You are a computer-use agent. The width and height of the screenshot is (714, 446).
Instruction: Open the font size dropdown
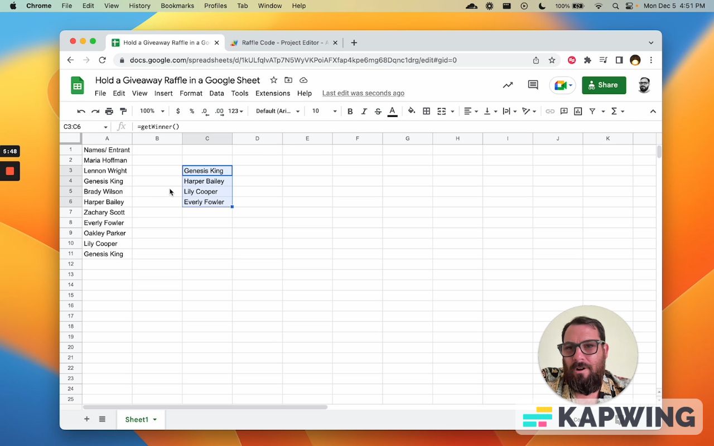click(324, 111)
